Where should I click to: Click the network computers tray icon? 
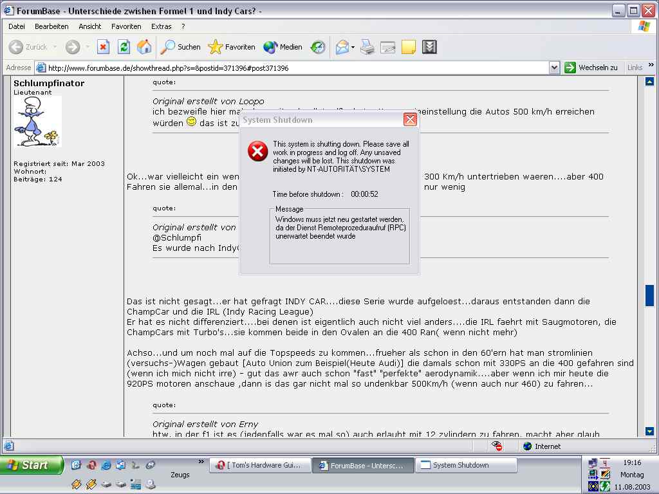click(593, 463)
